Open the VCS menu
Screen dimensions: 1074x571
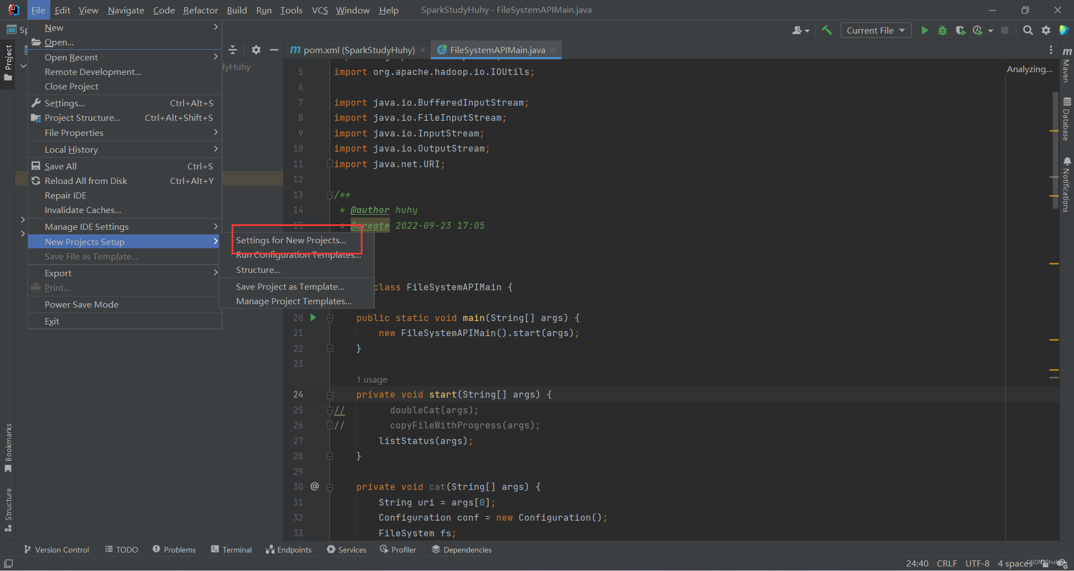click(320, 10)
